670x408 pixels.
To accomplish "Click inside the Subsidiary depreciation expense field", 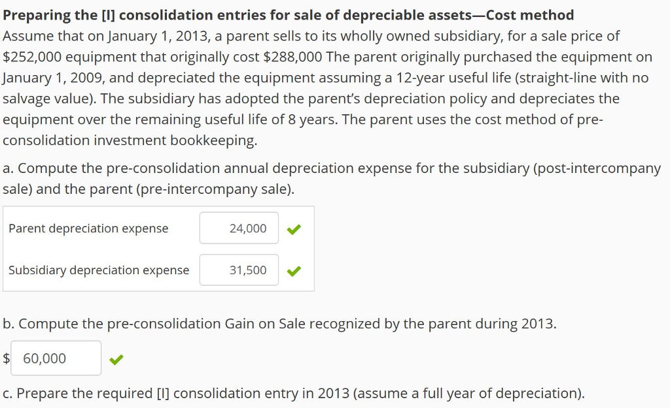I will pyautogui.click(x=239, y=270).
